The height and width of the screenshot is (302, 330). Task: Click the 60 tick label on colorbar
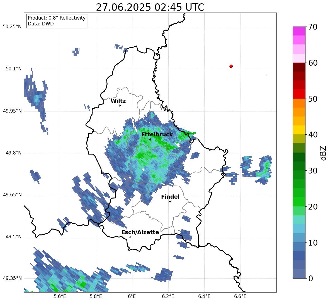(313, 63)
